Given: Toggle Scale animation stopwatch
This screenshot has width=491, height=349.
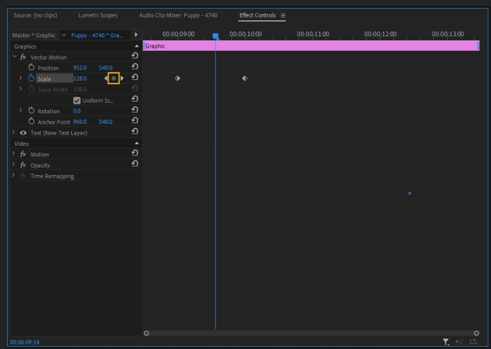Looking at the screenshot, I should (x=32, y=78).
